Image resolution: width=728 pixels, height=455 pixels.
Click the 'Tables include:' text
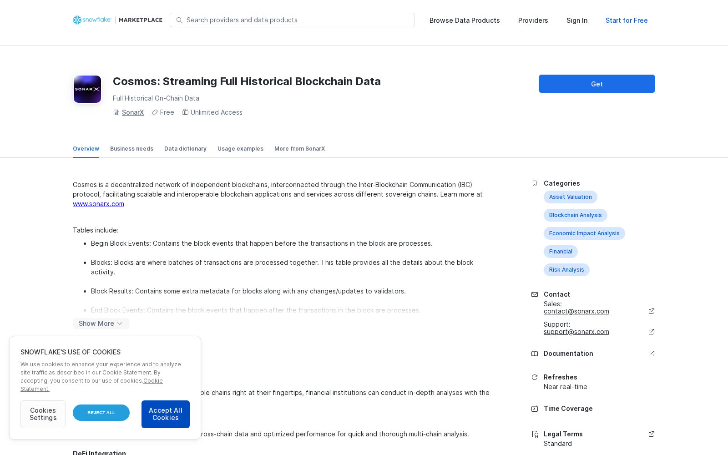[x=96, y=230]
